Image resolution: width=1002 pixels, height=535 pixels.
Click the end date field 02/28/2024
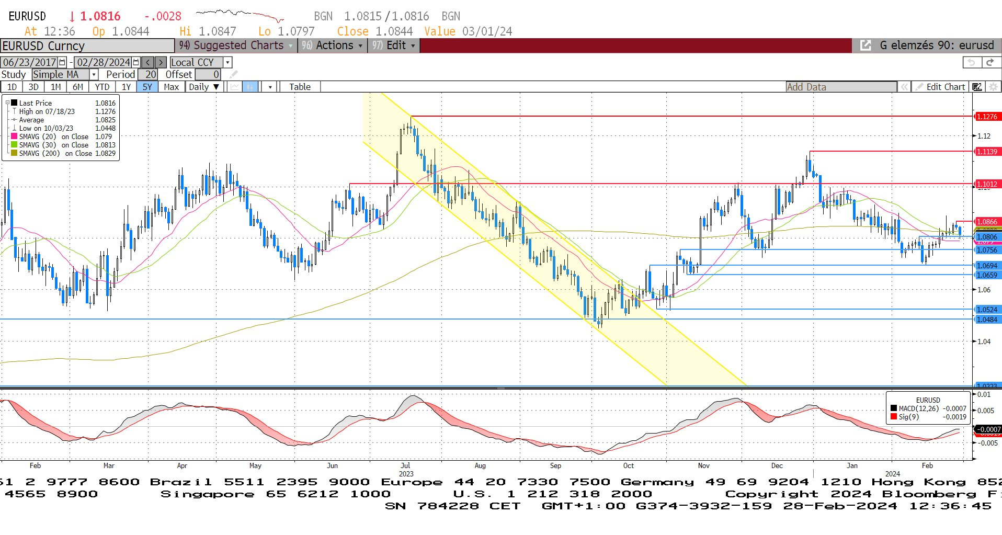(104, 62)
